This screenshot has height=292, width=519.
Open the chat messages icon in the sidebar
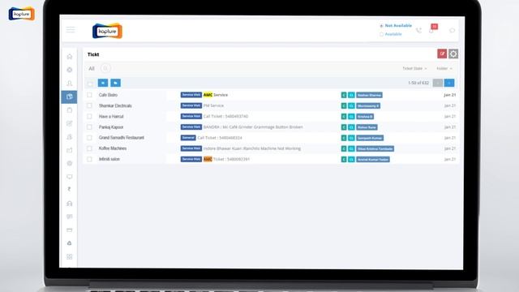click(x=70, y=217)
